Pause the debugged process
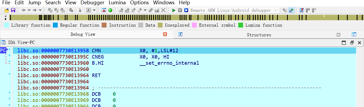Screen dimensions: 364x107 tap(180, 10)
